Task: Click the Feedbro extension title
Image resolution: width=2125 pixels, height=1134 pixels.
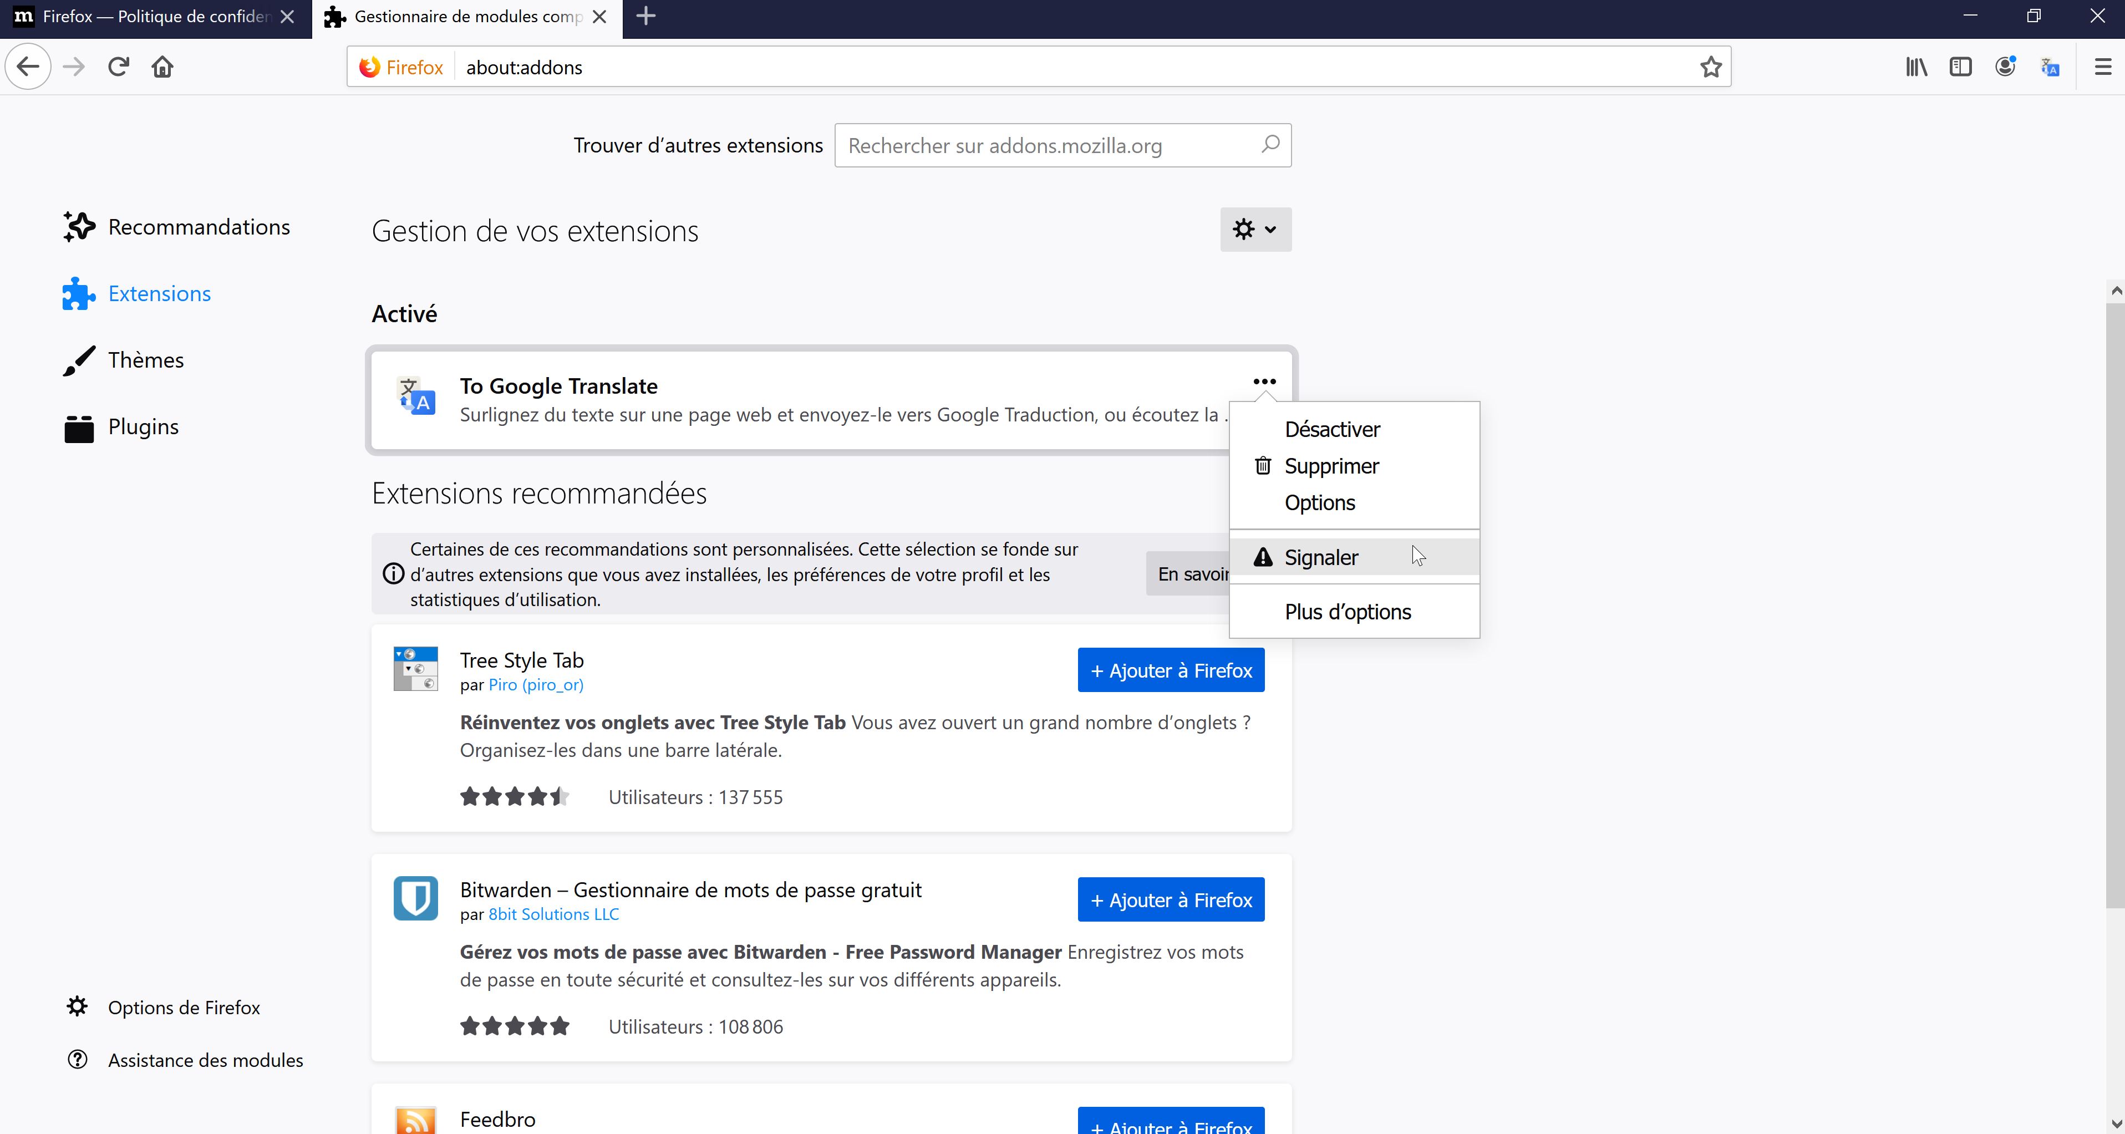Action: pos(497,1119)
